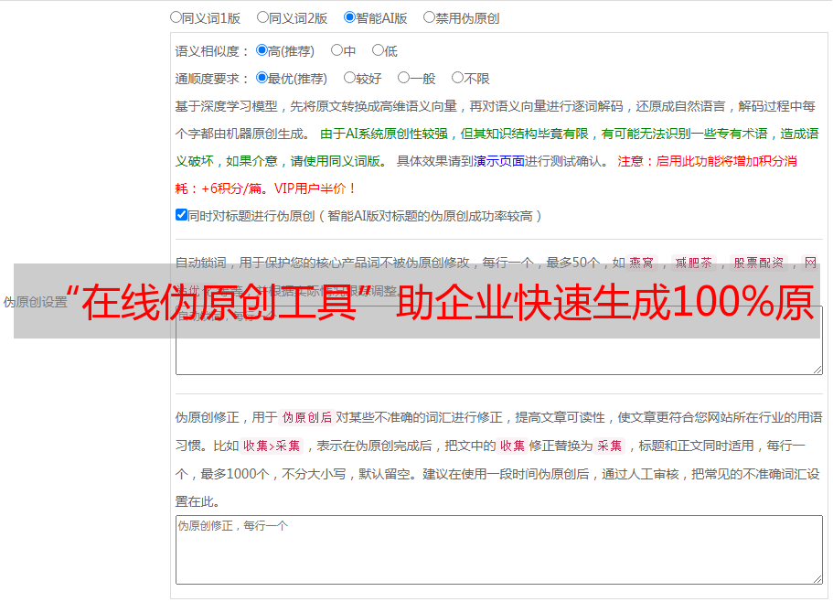
Task: Click the resize grip of 自动锁词 textarea
Action: (817, 370)
